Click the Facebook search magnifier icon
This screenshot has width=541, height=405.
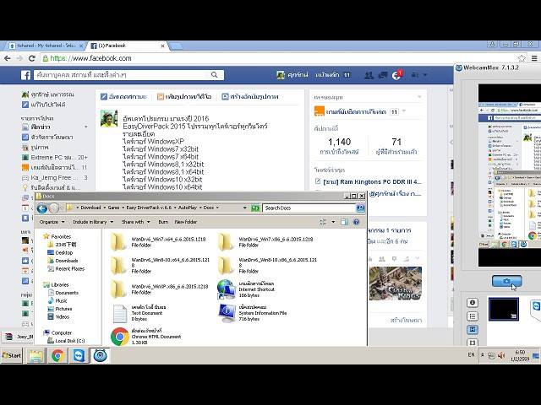(214, 75)
